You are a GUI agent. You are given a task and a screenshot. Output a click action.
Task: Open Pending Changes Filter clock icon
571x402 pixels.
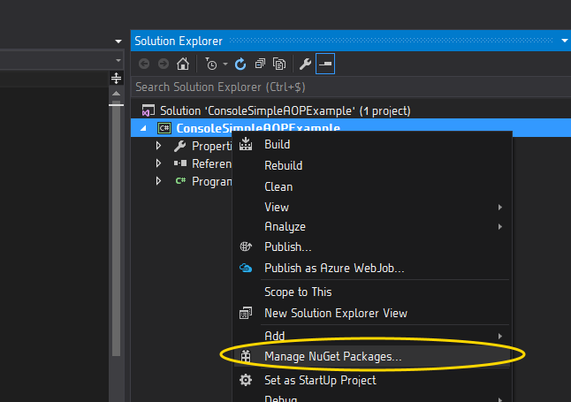click(x=210, y=64)
